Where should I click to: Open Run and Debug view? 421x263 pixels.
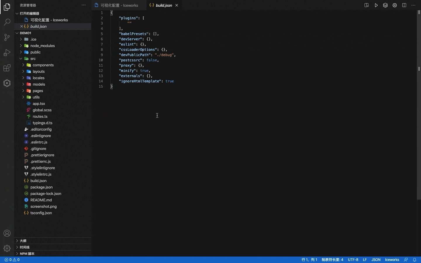[7, 53]
